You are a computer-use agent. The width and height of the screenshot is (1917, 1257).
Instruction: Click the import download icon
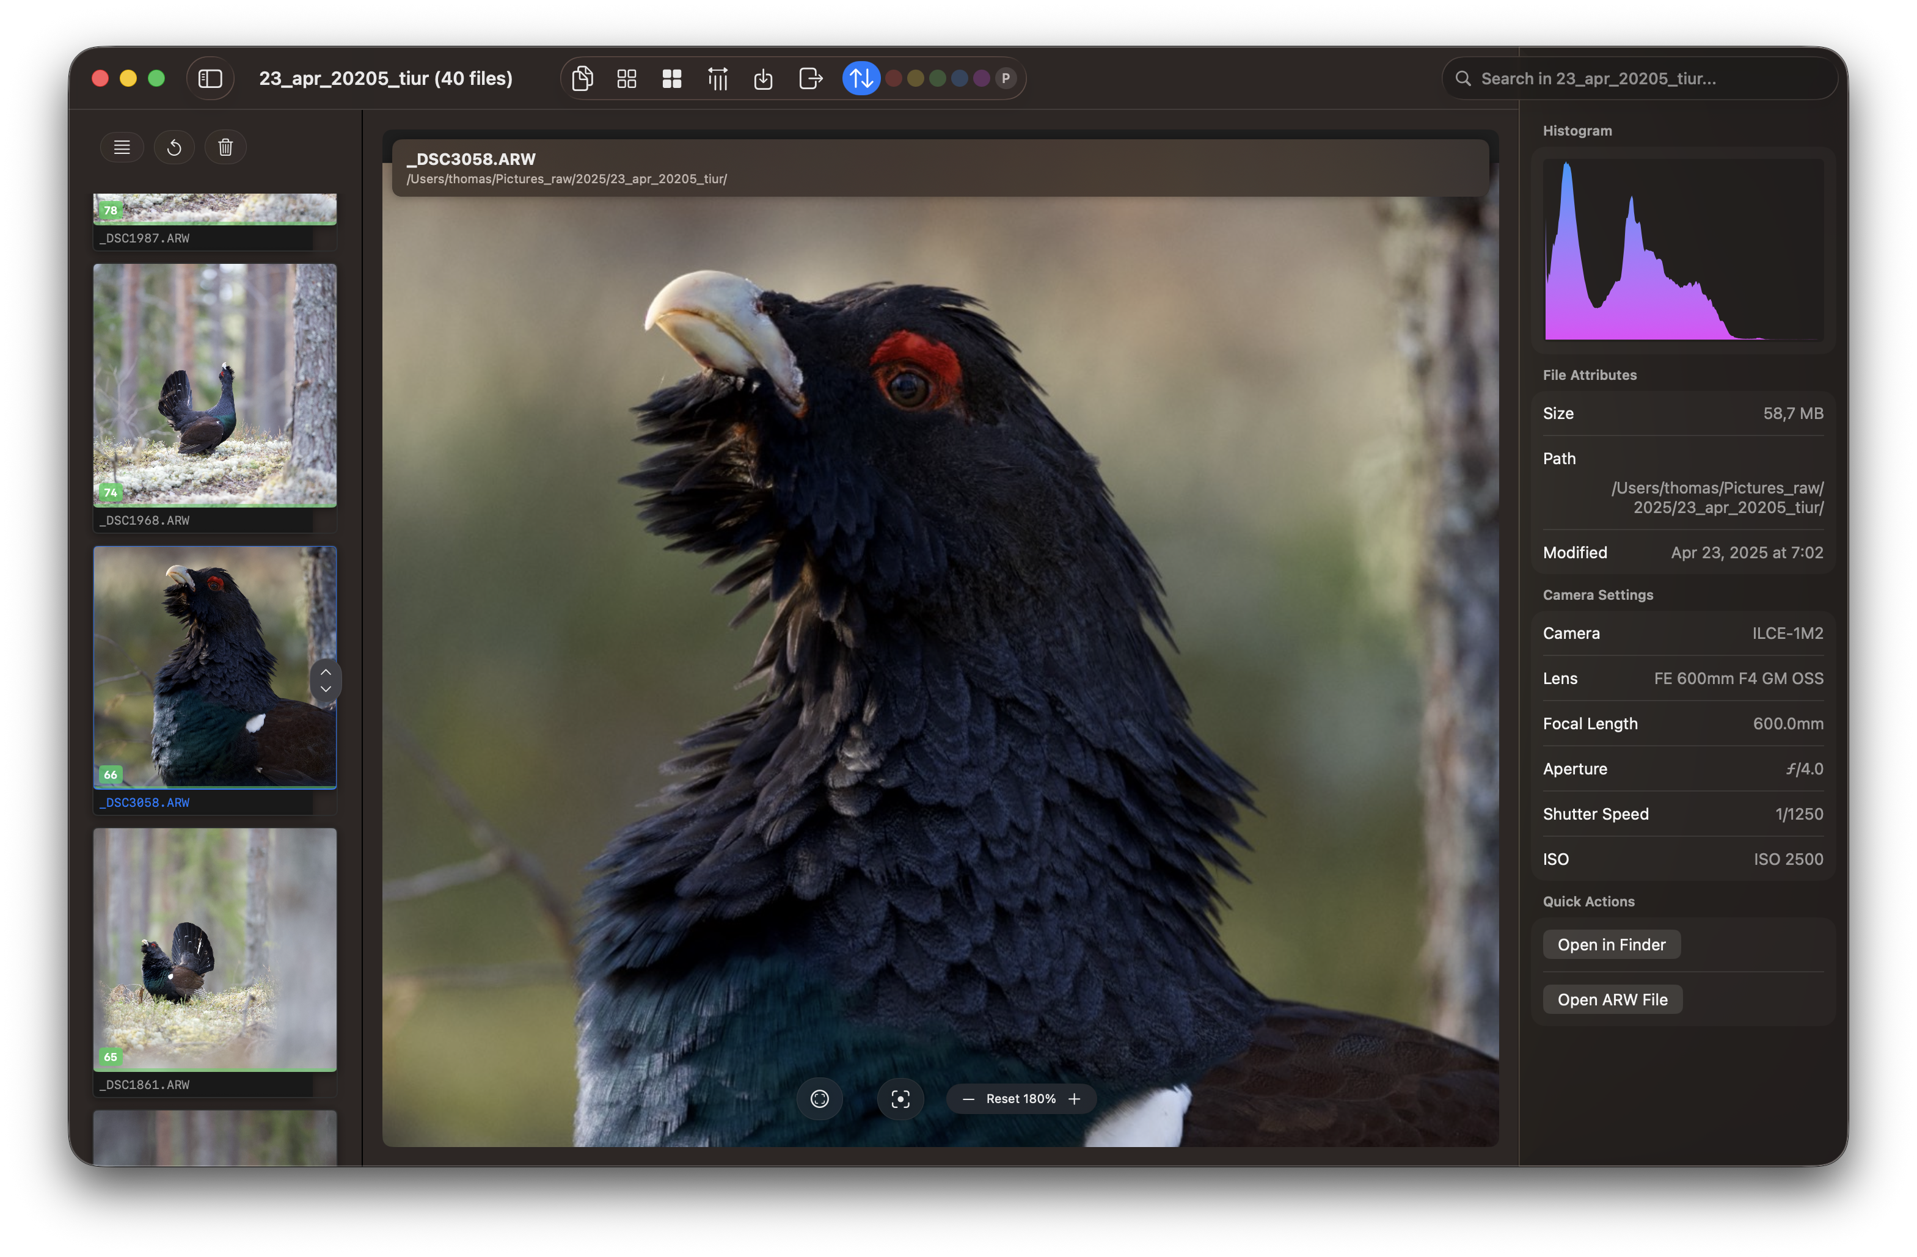tap(764, 78)
